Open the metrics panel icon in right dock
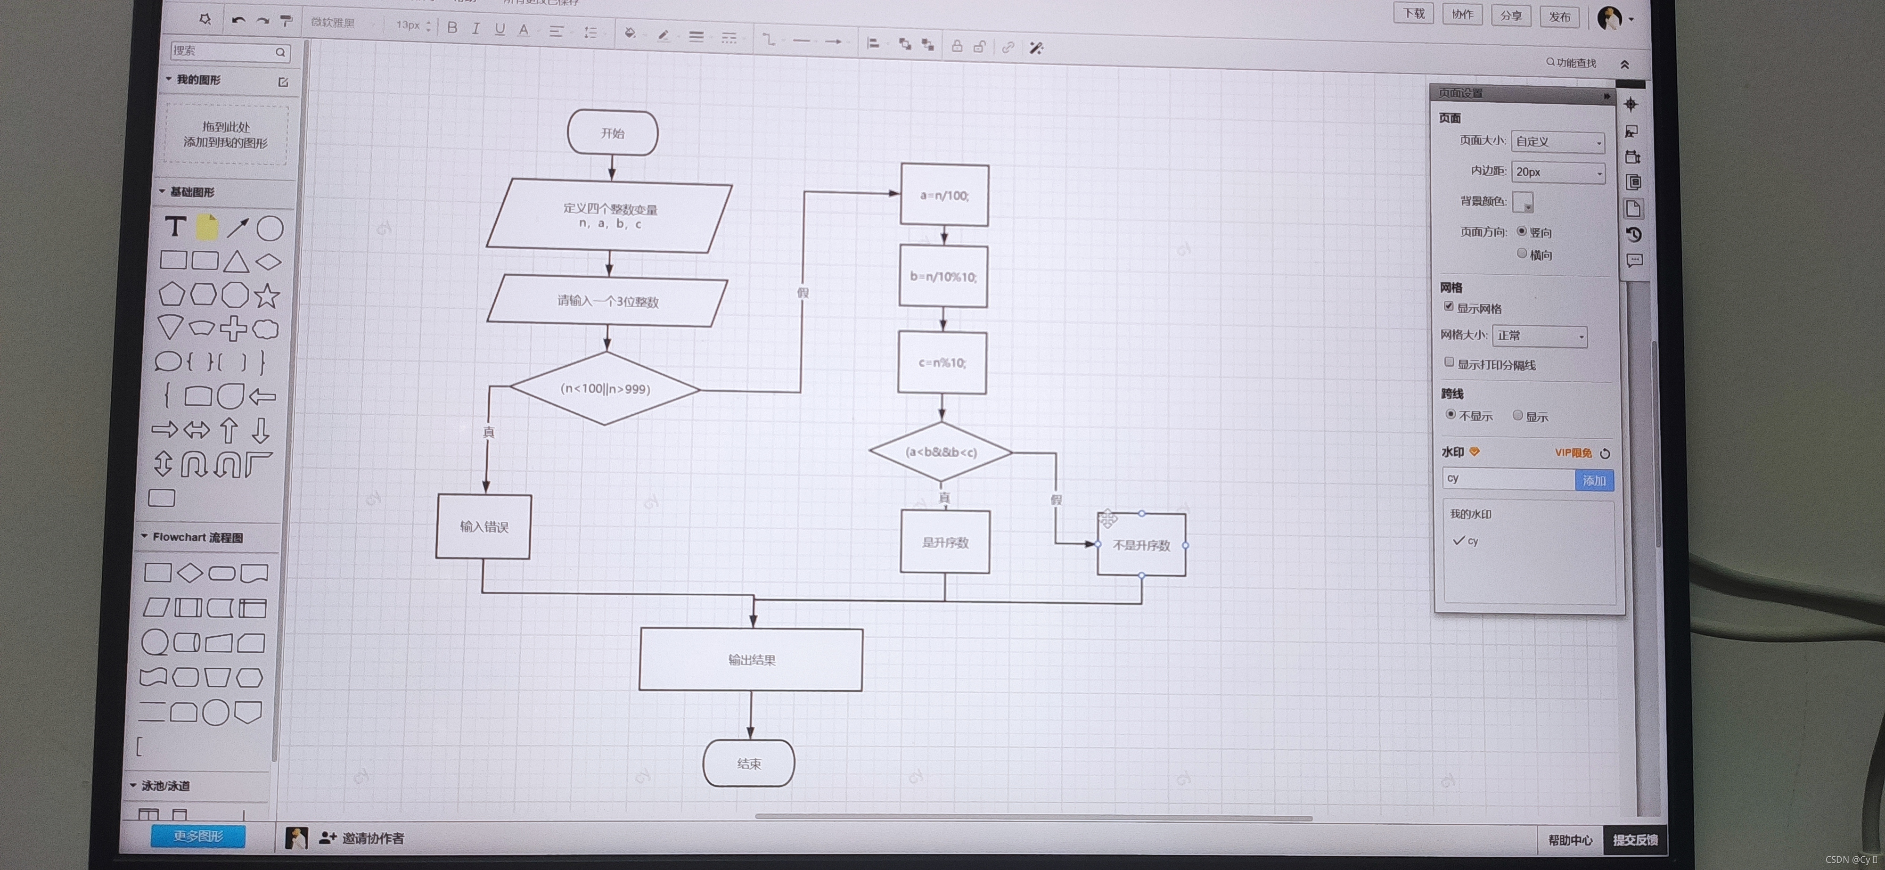1885x870 pixels. point(1632,156)
